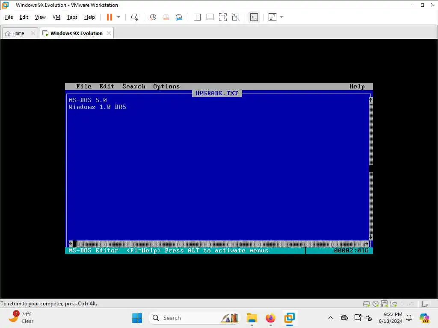The height and width of the screenshot is (328, 438).
Task: Open VMware File menu
Action: (9, 17)
